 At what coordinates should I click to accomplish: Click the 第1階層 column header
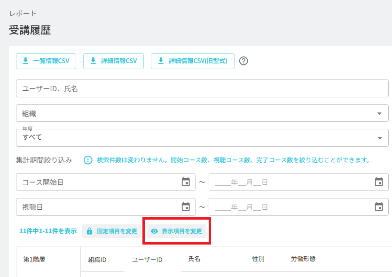pyautogui.click(x=34, y=259)
